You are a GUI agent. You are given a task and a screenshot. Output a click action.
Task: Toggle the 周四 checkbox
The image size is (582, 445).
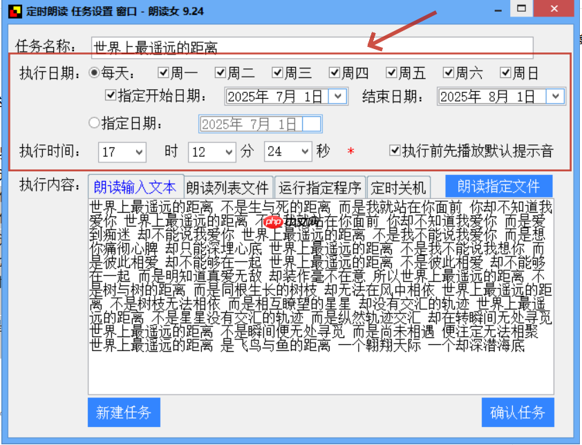tap(335, 73)
